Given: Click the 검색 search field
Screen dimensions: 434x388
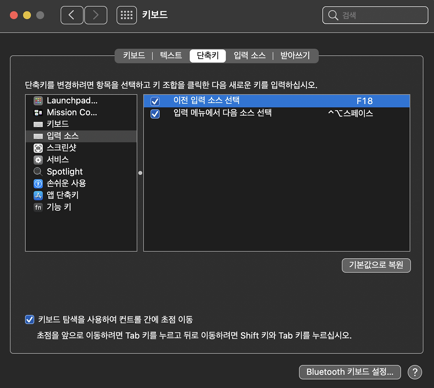Looking at the screenshot, I should coord(375,15).
